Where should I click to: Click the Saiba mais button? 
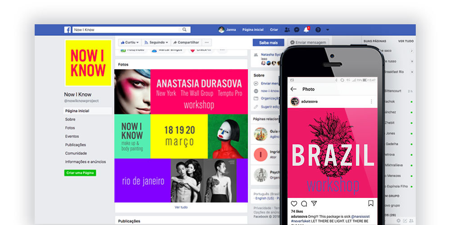[268, 42]
